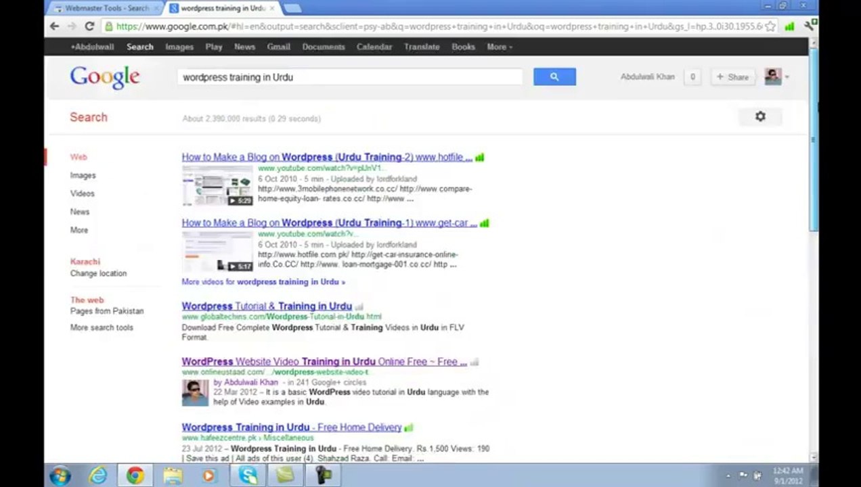The image size is (861, 487).
Task: Open the gear settings options
Action: click(760, 116)
